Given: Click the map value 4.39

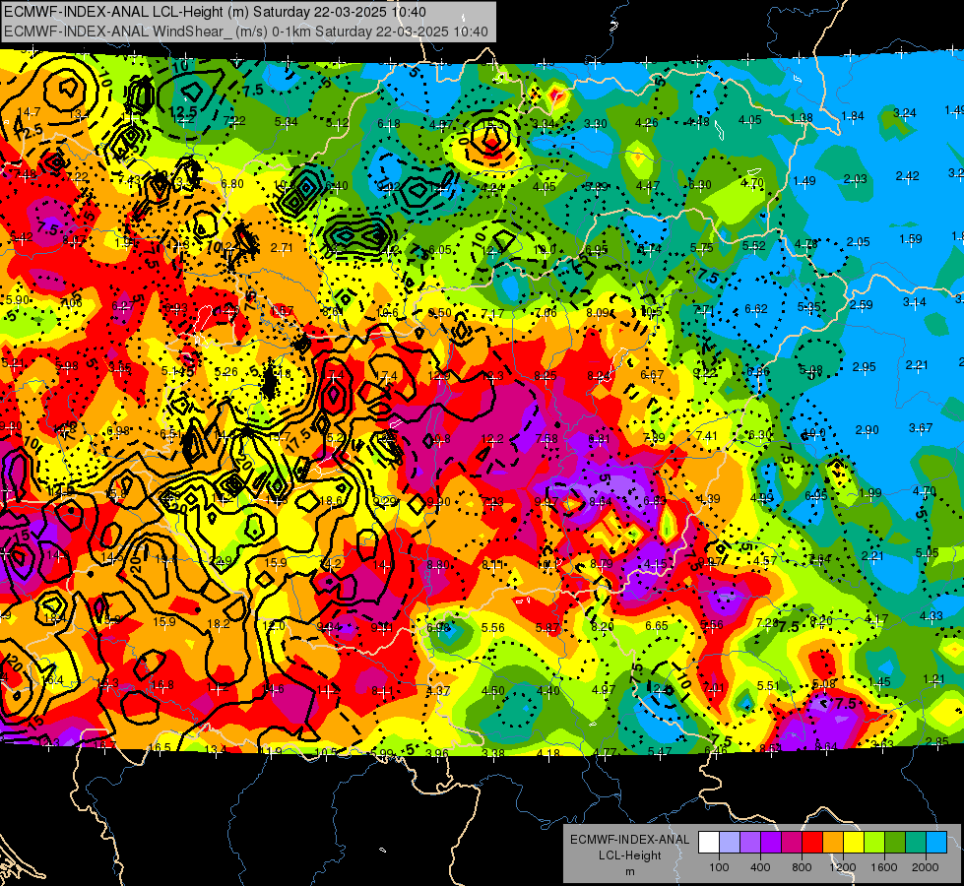Looking at the screenshot, I should click(709, 499).
